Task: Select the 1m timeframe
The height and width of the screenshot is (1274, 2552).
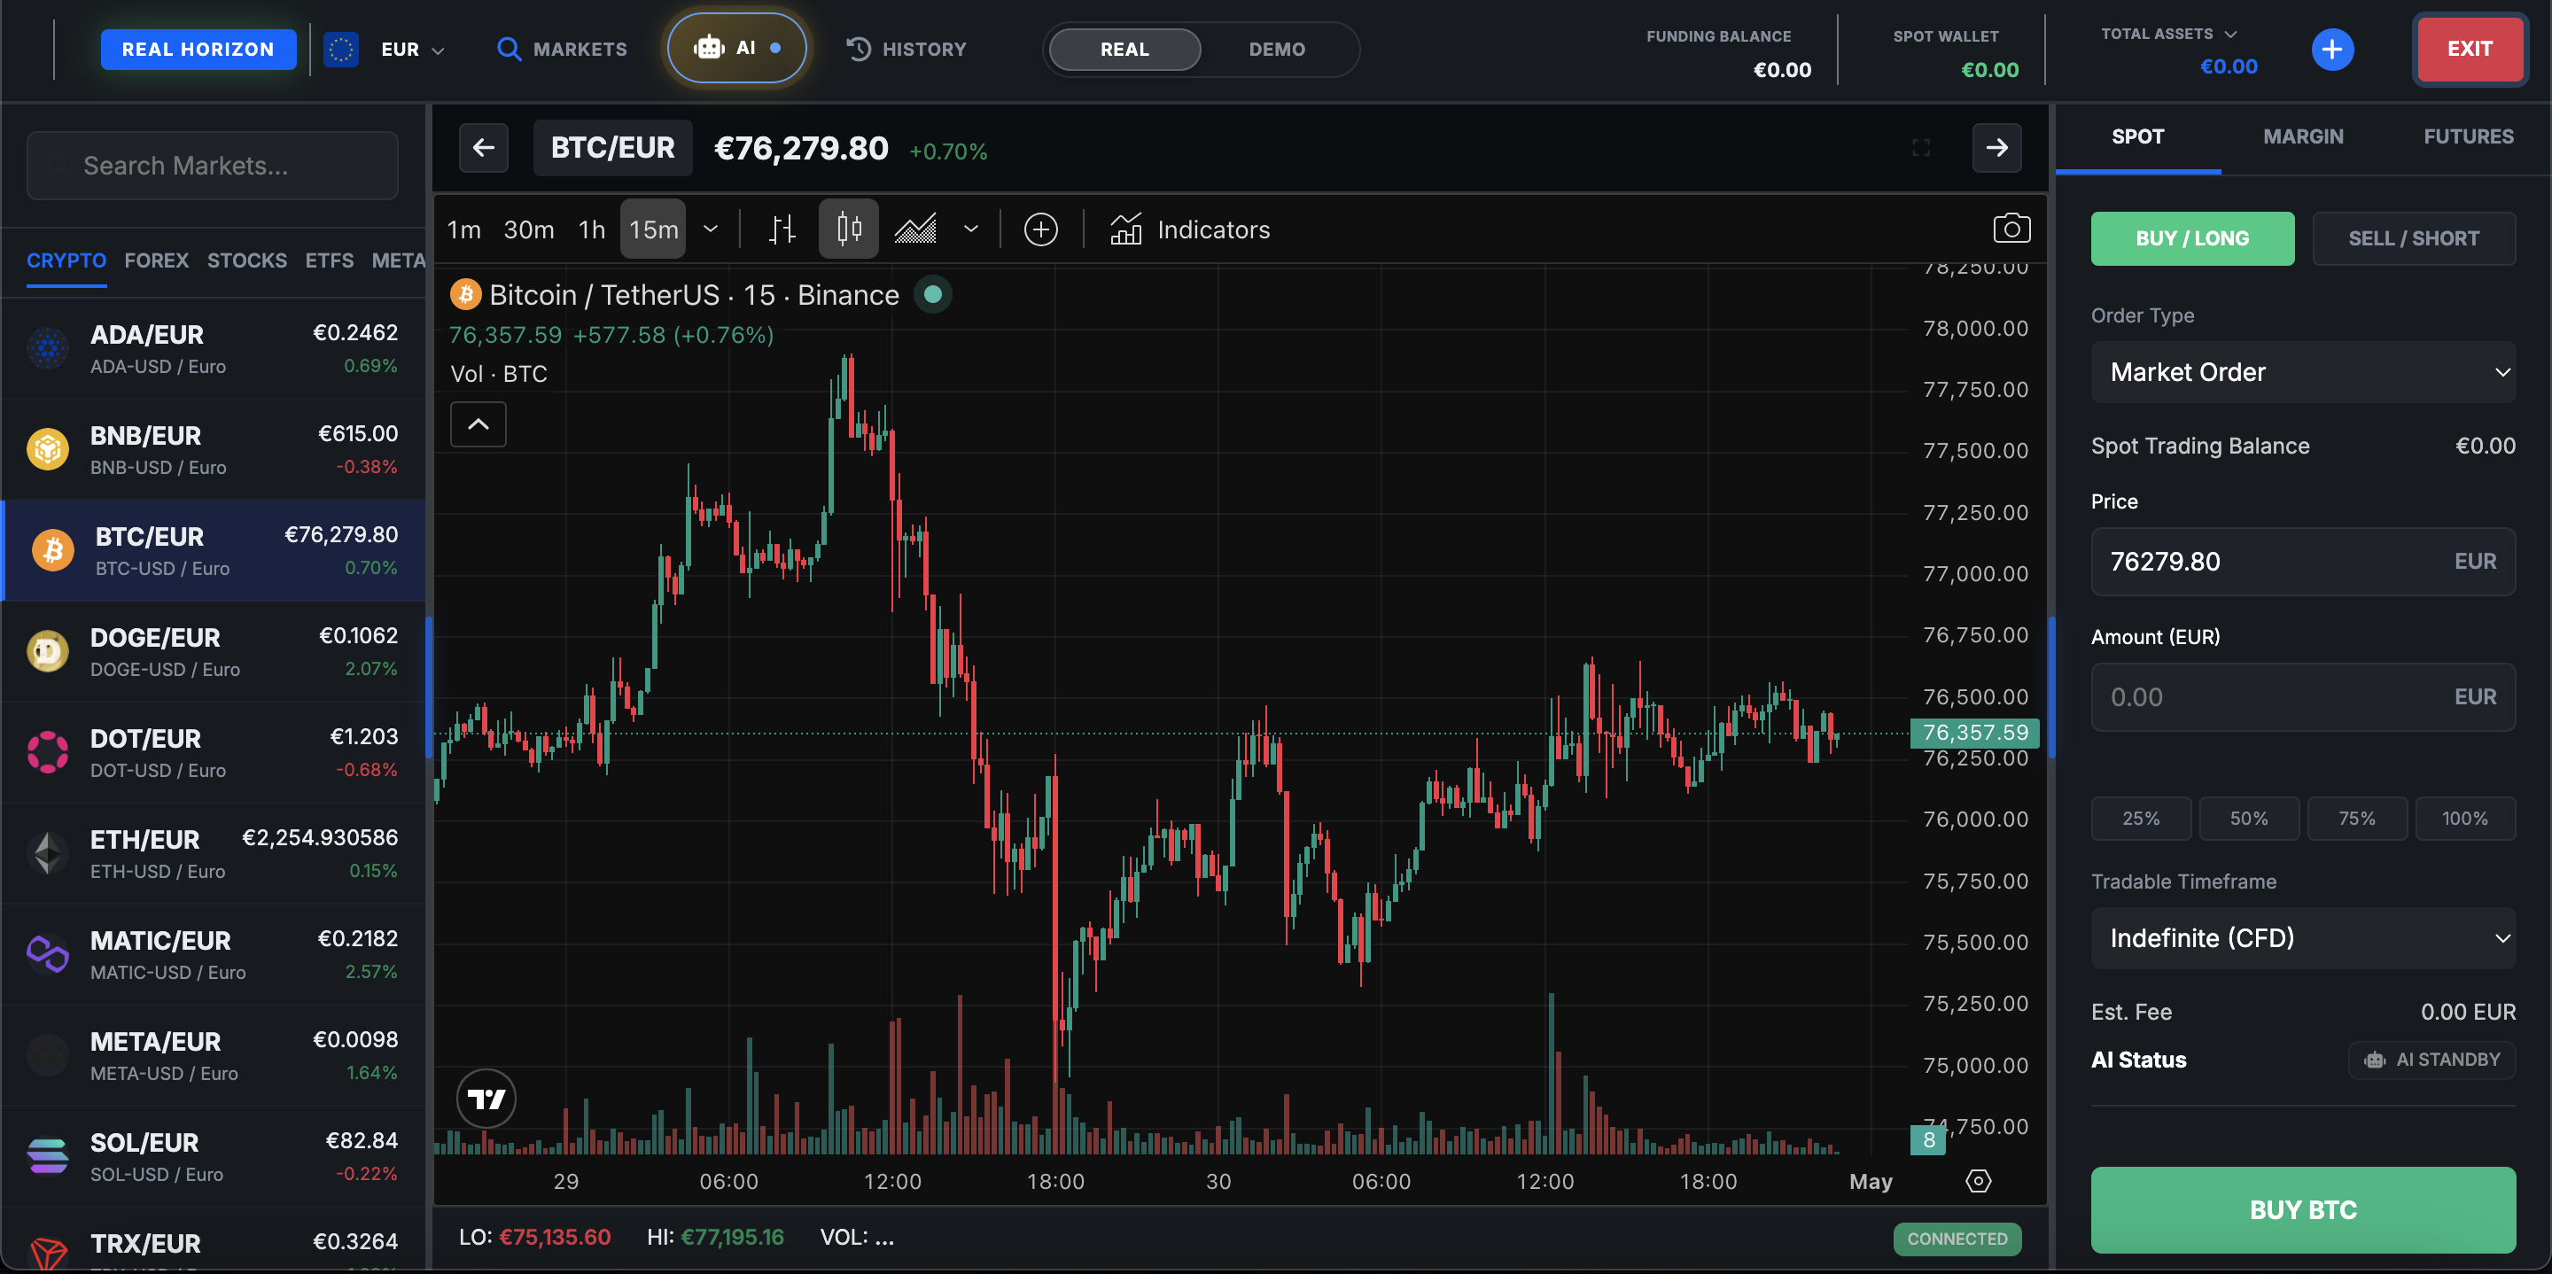Action: coord(463,229)
